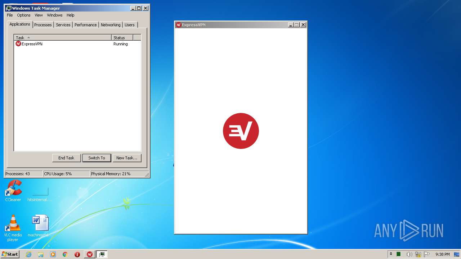Switch to the Performance tab
461x259 pixels.
coord(86,25)
